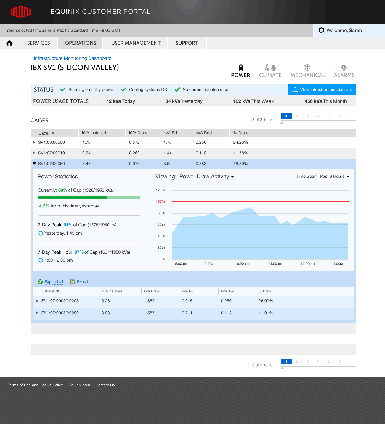Sort by cages % Draw column header
This screenshot has height=424, width=385.
point(241,133)
